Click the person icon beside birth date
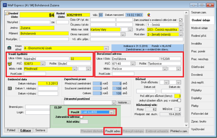This screenshot has height=138, width=217. (149, 15)
